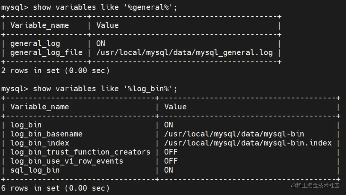
Task: Click the log_bin_trust_function_creators variable
Action: point(80,152)
